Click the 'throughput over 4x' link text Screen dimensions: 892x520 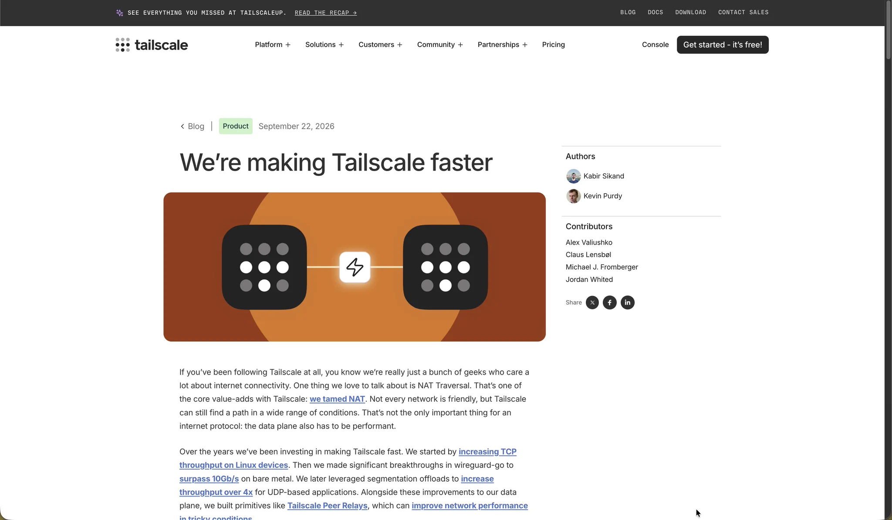[216, 492]
